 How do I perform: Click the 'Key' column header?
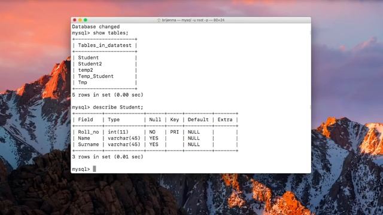[174, 119]
